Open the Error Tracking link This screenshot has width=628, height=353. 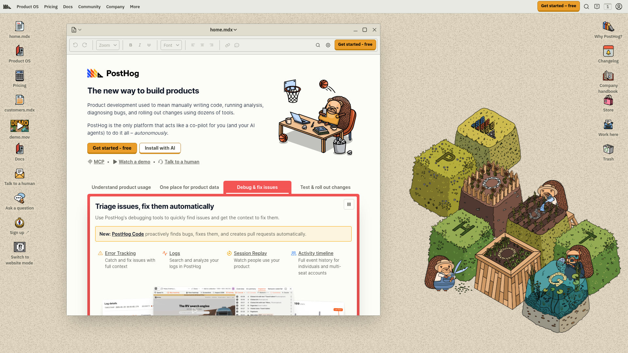pos(120,253)
